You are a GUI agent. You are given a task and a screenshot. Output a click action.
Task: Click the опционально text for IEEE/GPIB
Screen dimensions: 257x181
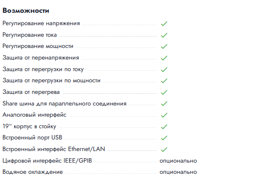178,161
